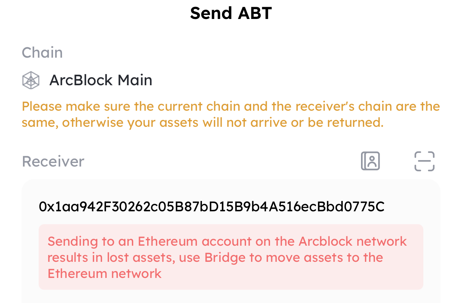Click the ArcBlock chain logo icon
This screenshot has width=462, height=303.
pos(31,80)
